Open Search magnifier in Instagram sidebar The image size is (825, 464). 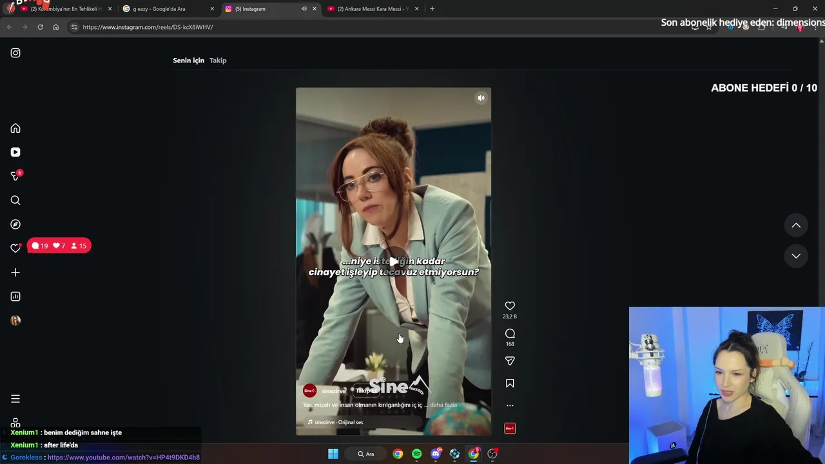tap(15, 200)
